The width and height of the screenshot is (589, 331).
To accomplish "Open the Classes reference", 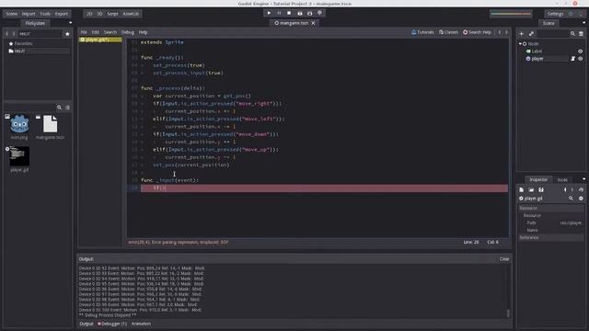I will coord(448,32).
